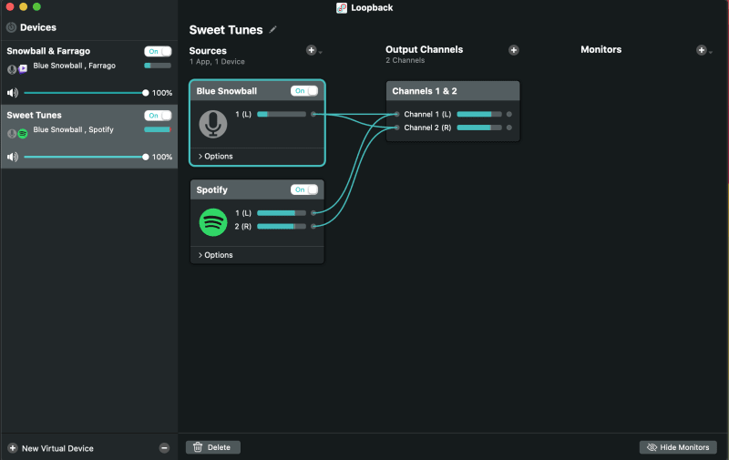This screenshot has height=460, width=729.
Task: Click the Channel 2 (R) output connector dot
Action: point(509,128)
